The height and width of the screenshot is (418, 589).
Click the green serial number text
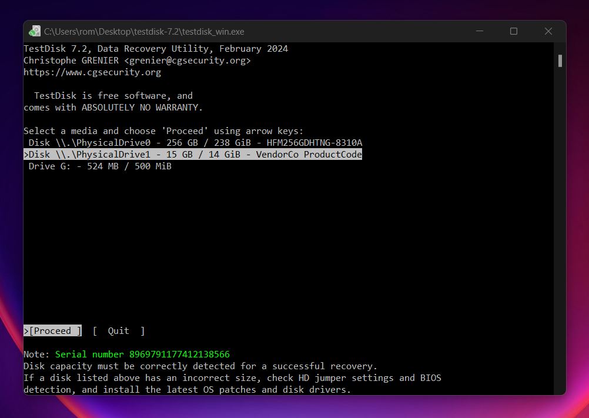click(142, 354)
